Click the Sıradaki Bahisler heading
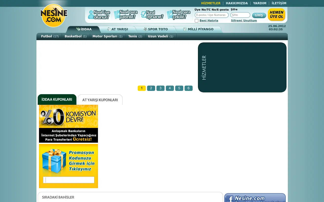Screen dimensions: 324x202 [58, 197]
